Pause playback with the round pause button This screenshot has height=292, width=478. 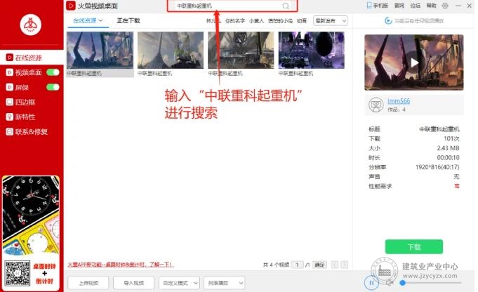coord(371,283)
